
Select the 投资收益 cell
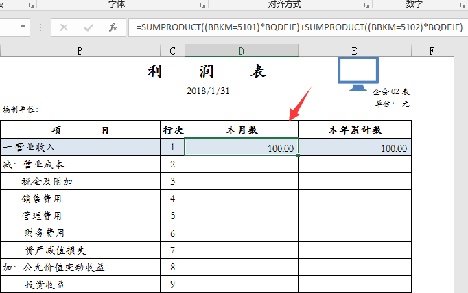[x=80, y=284]
